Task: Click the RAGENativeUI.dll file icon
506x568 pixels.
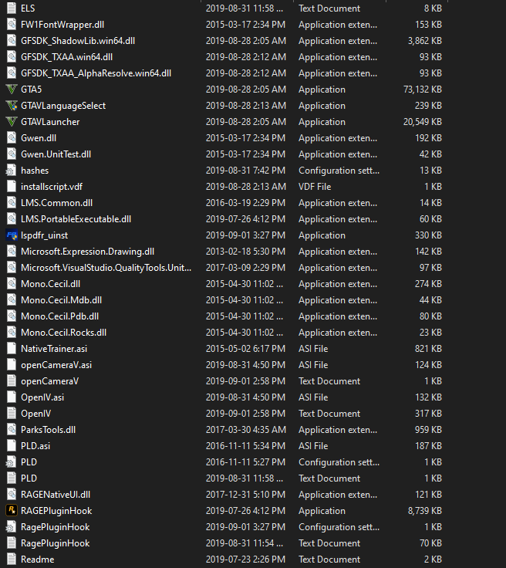Action: tap(12, 495)
